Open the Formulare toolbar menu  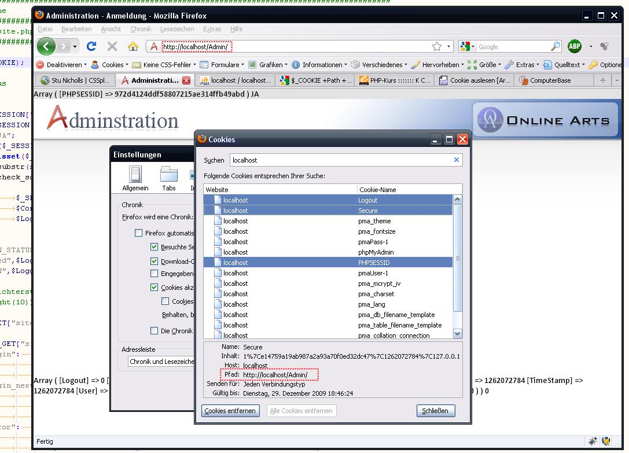click(x=222, y=65)
